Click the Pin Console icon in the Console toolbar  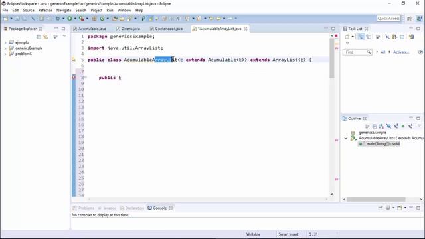(381, 208)
